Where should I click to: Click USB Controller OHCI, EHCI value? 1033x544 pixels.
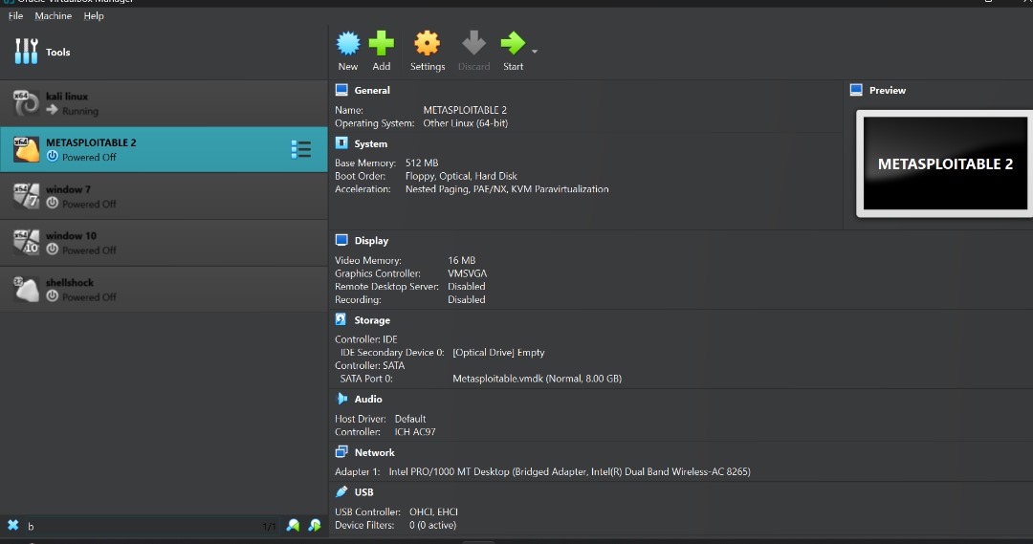click(x=433, y=511)
